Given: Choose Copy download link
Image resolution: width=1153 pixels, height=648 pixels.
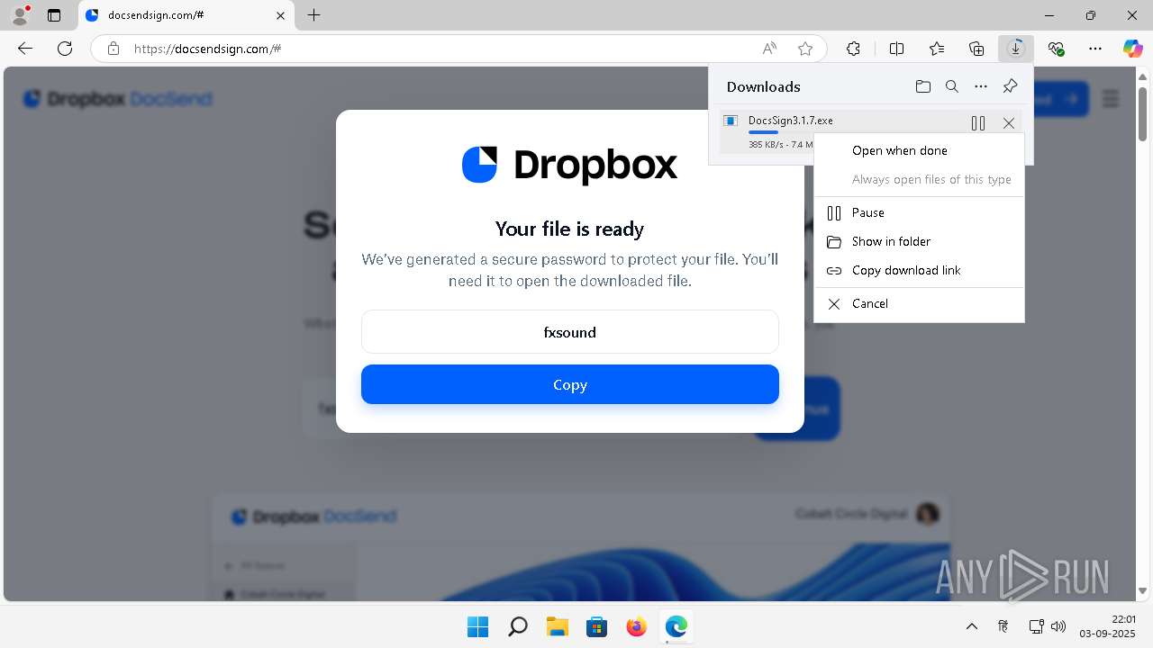Looking at the screenshot, I should coord(919,270).
